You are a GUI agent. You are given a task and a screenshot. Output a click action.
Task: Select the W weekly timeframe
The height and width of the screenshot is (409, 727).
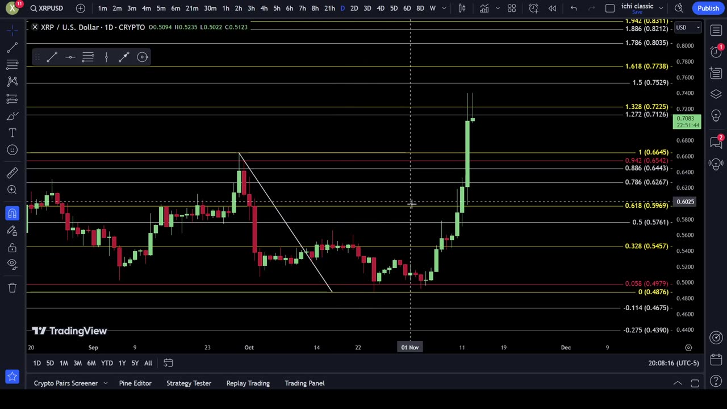click(433, 8)
